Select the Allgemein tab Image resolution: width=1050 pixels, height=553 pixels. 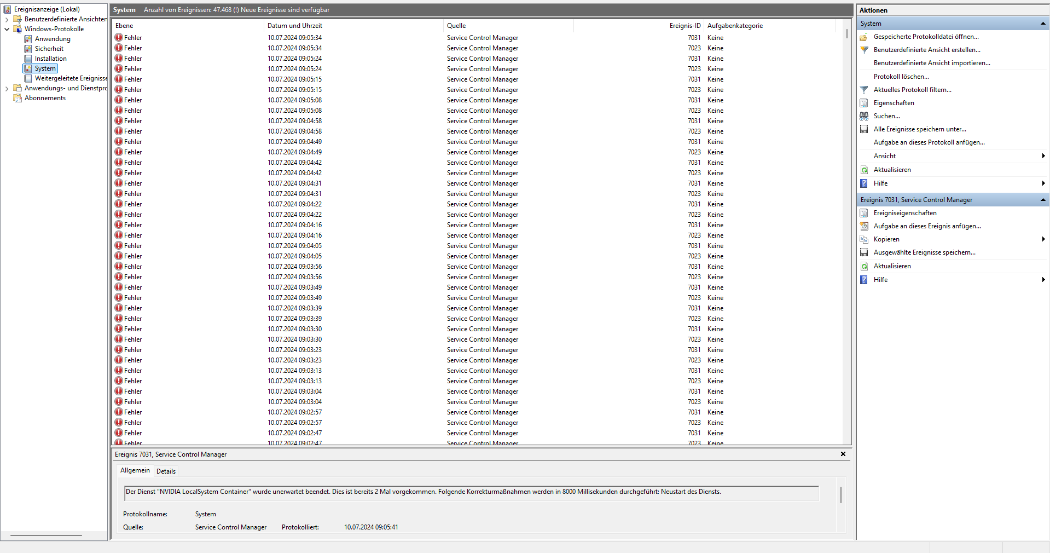[x=135, y=470]
